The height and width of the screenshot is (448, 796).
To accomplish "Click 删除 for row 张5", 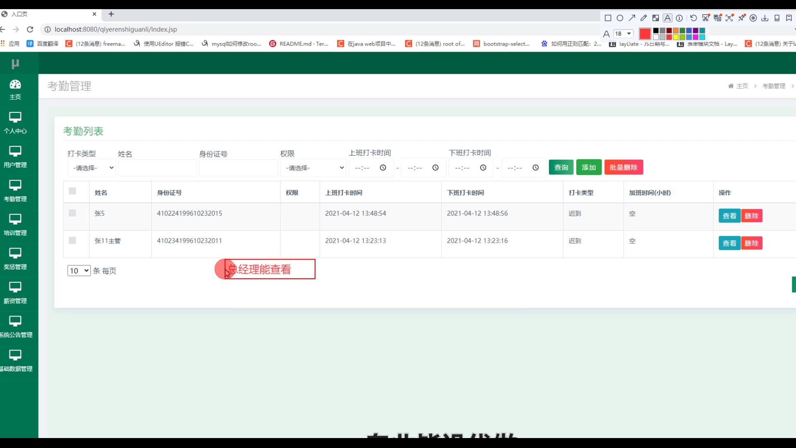I will pos(752,216).
